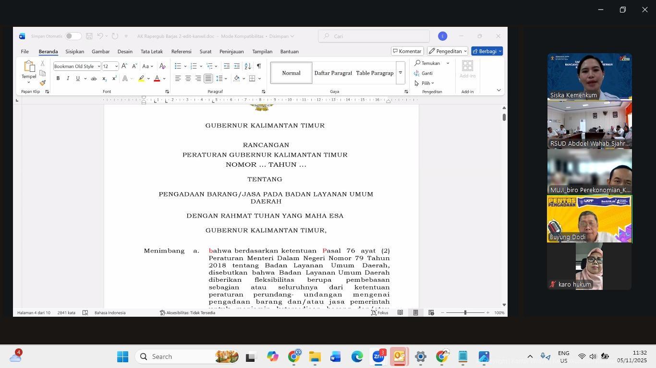This screenshot has width=656, height=368.
Task: Toggle italic text formatting
Action: click(x=68, y=79)
